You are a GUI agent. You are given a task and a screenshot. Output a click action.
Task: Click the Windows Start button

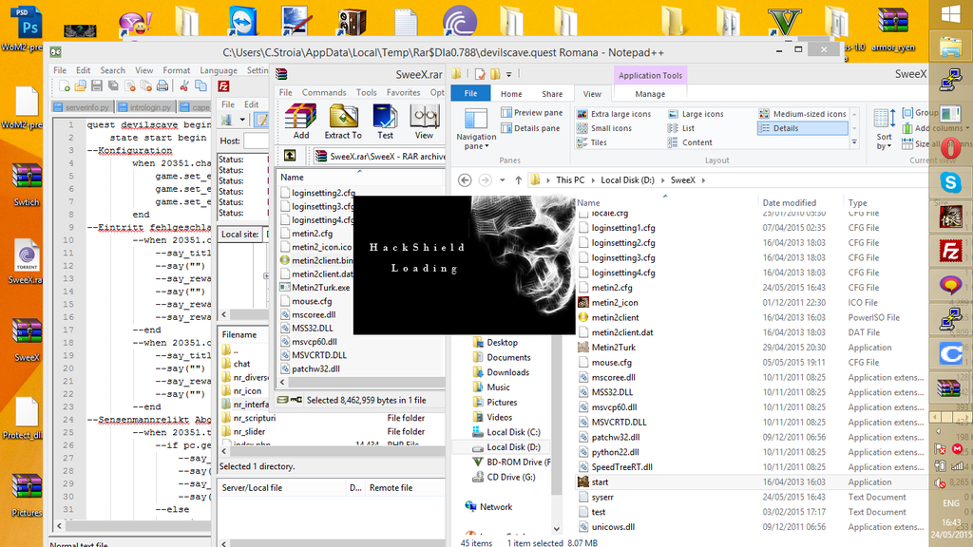(x=950, y=14)
